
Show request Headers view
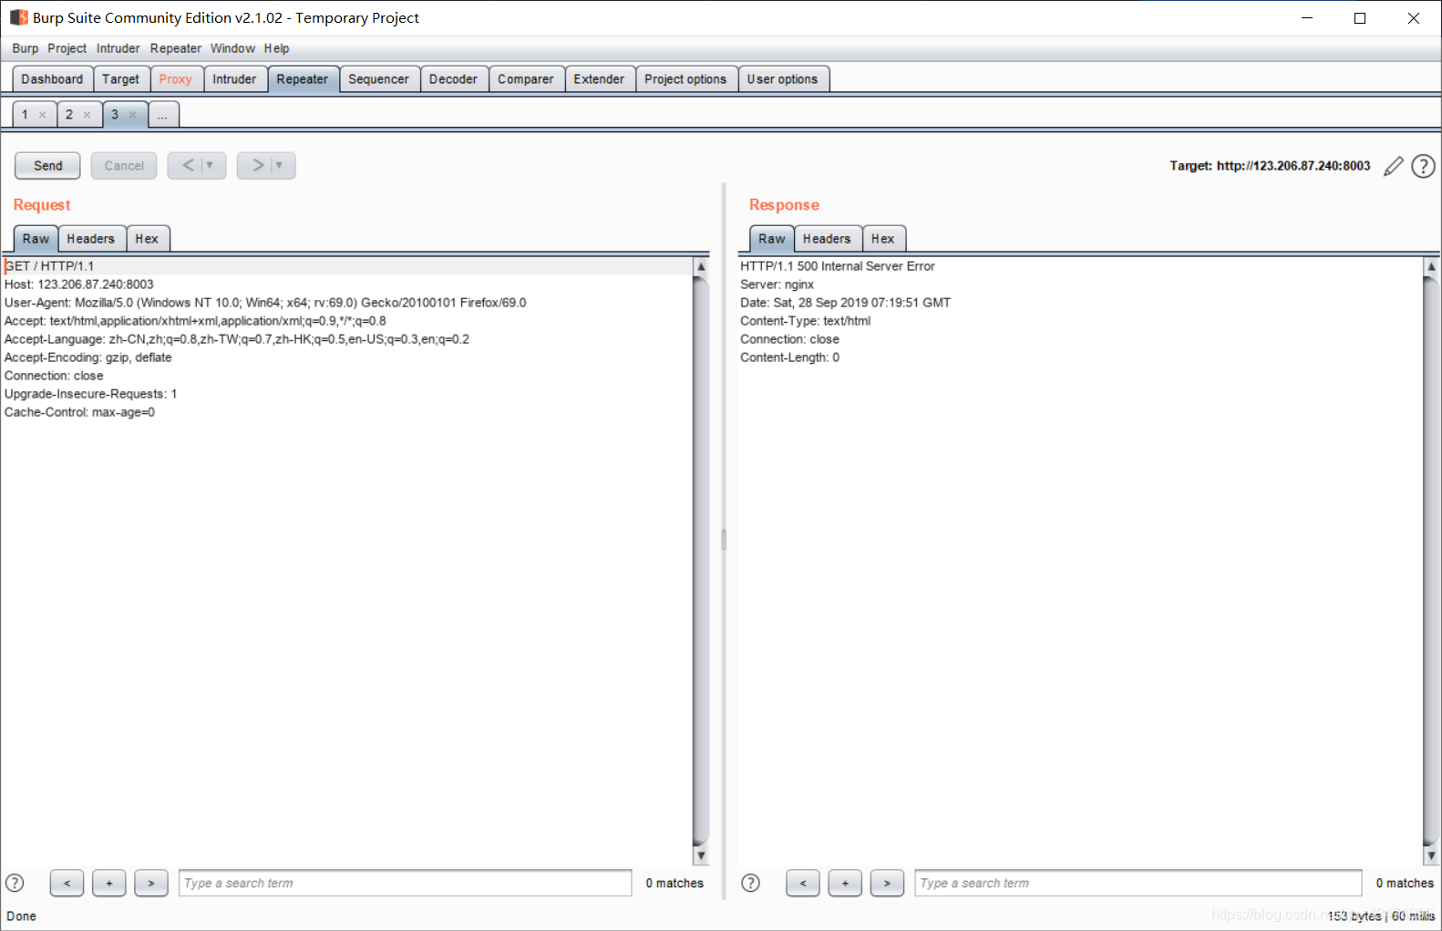[x=91, y=239]
